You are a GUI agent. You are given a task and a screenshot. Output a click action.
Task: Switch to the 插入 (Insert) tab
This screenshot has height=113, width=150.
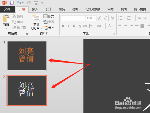(x=35, y=9)
